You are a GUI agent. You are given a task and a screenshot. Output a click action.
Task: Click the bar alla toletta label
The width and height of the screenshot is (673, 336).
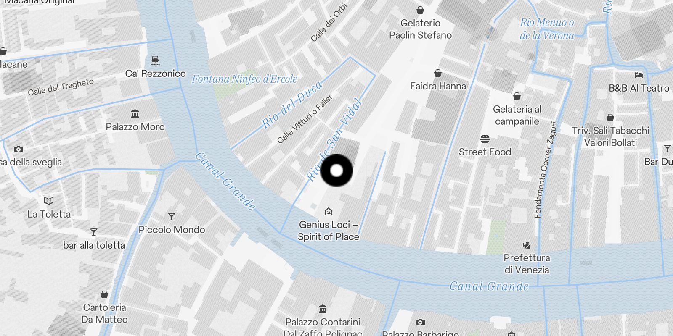[x=94, y=245]
